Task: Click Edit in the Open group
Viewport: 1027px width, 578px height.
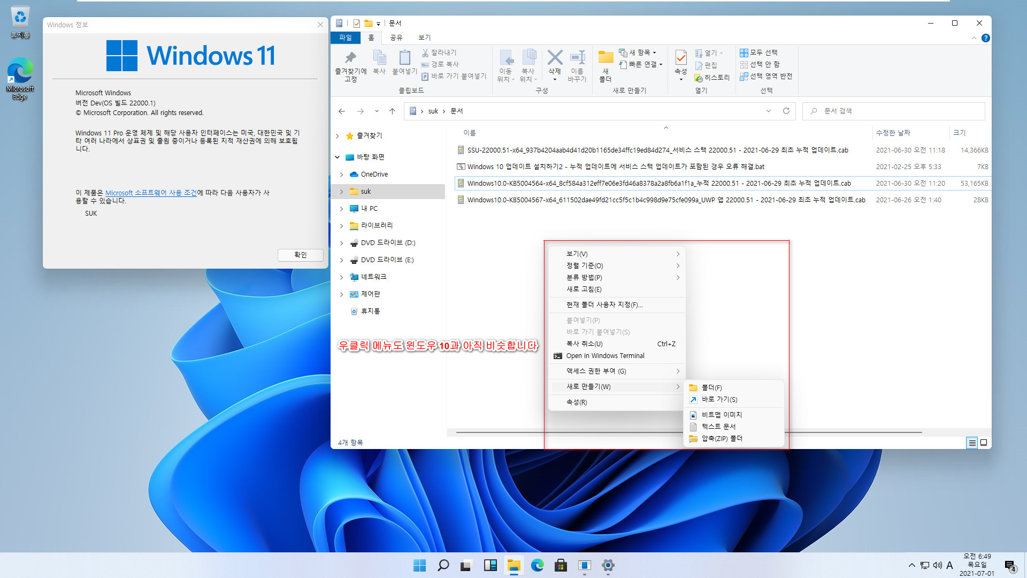Action: (x=706, y=65)
